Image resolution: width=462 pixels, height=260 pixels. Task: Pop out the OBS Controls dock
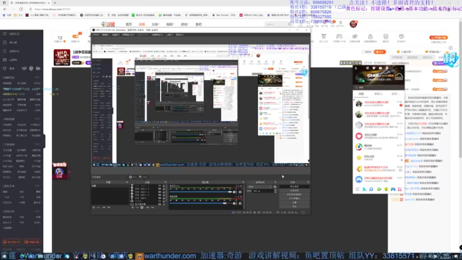(308, 182)
